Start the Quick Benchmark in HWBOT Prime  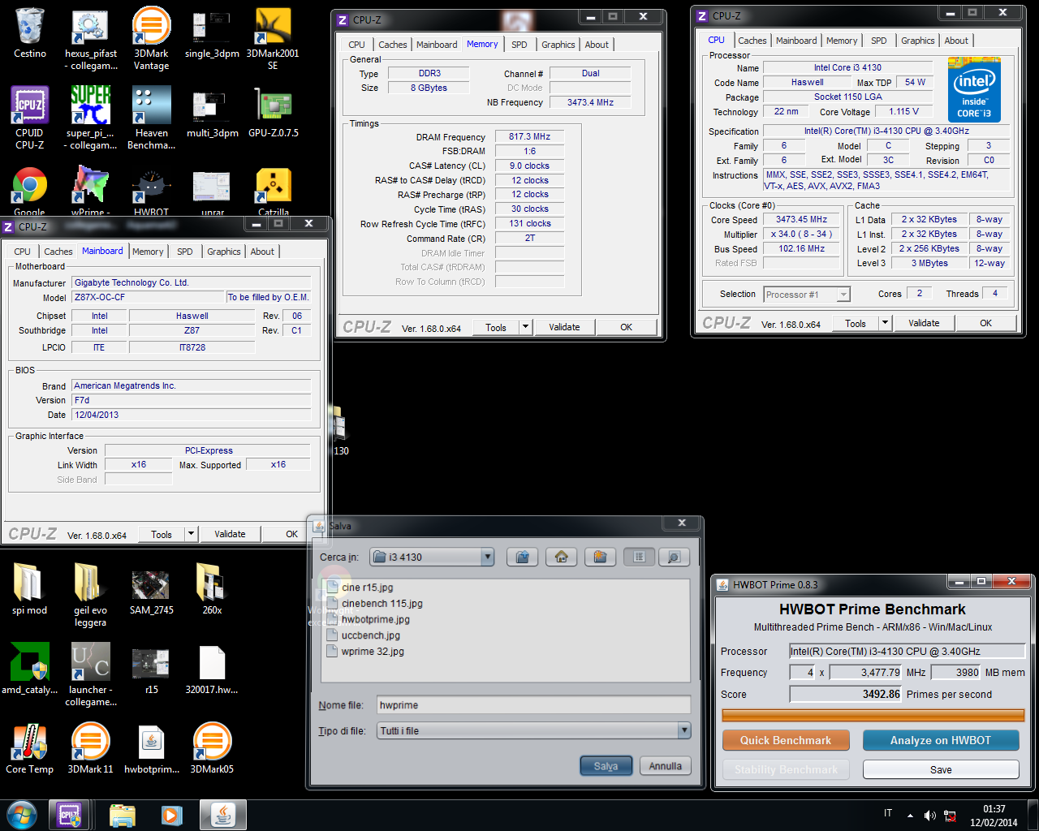pyautogui.click(x=786, y=740)
